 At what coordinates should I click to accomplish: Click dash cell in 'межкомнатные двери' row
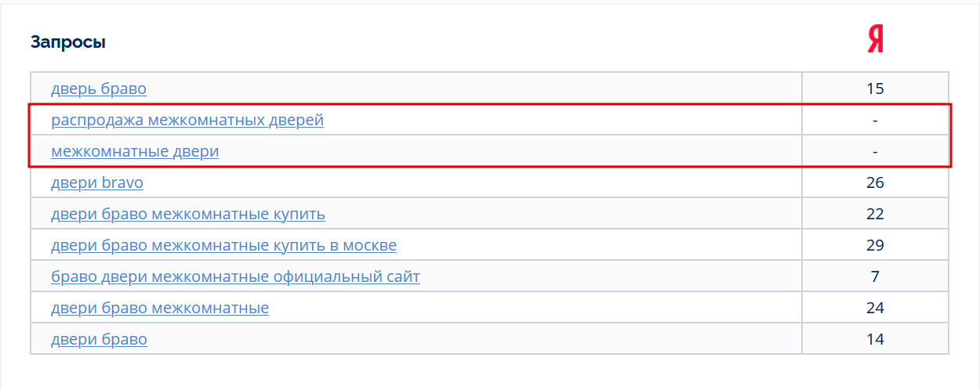coord(875,151)
